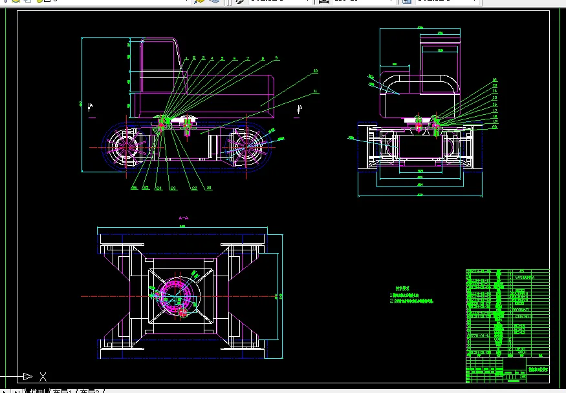This screenshot has height=393, width=566.
Task: Select the 技术要求 technical requirements heading
Action: click(402, 288)
